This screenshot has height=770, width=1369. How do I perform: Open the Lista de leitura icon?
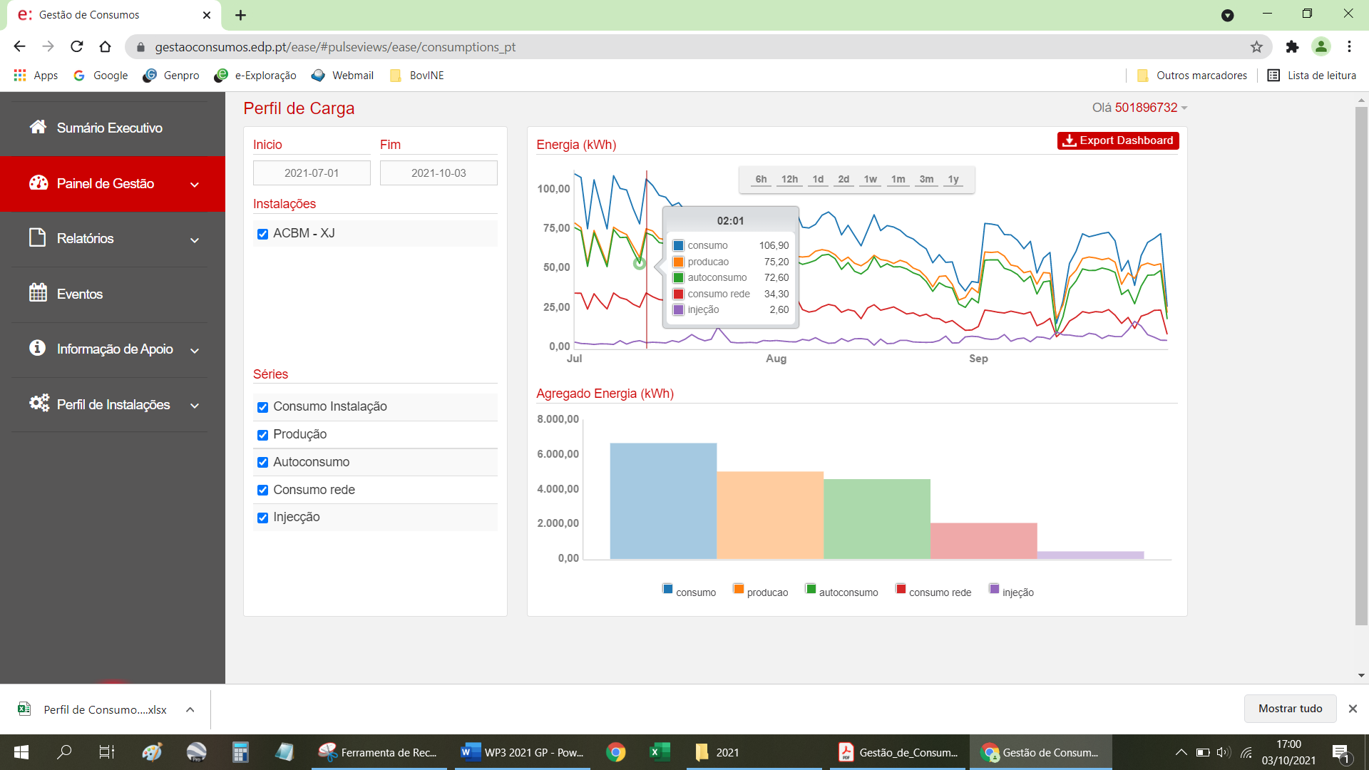click(1273, 76)
